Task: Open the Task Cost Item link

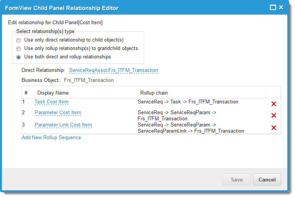Action: pyautogui.click(x=51, y=102)
